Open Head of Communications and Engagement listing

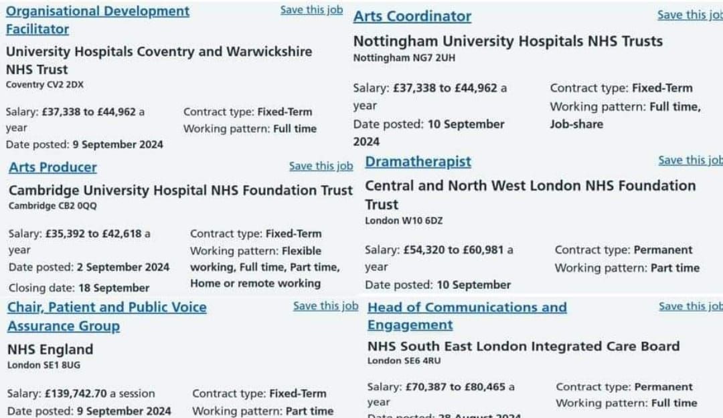tap(467, 308)
